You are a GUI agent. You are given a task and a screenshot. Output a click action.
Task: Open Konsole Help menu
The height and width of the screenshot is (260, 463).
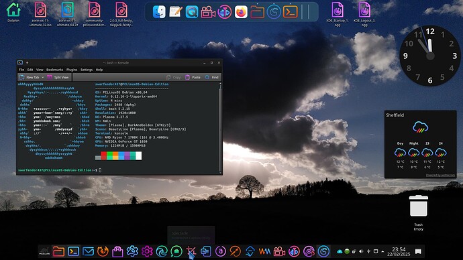(99, 70)
